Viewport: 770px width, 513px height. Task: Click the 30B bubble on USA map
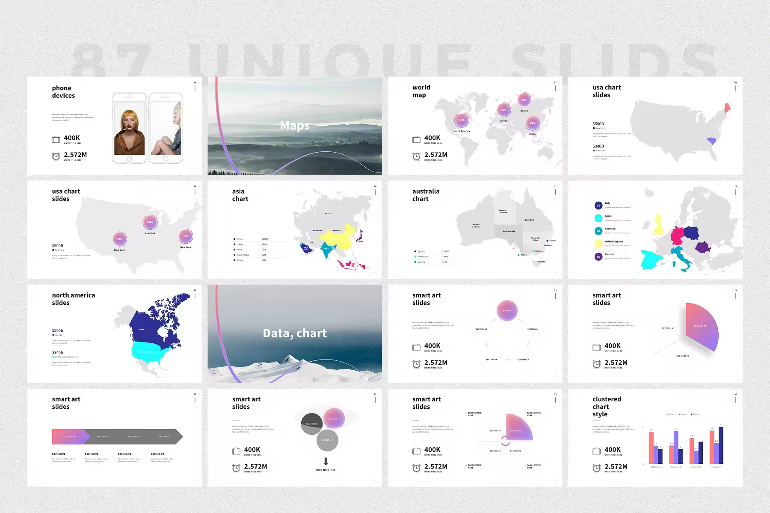click(x=120, y=240)
